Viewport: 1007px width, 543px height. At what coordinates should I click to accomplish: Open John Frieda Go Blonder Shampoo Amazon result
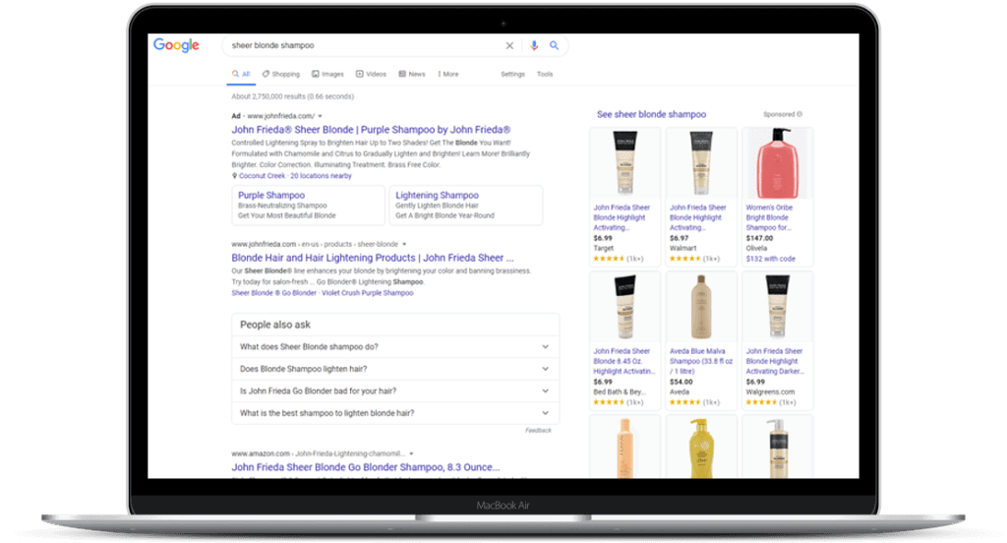point(366,467)
